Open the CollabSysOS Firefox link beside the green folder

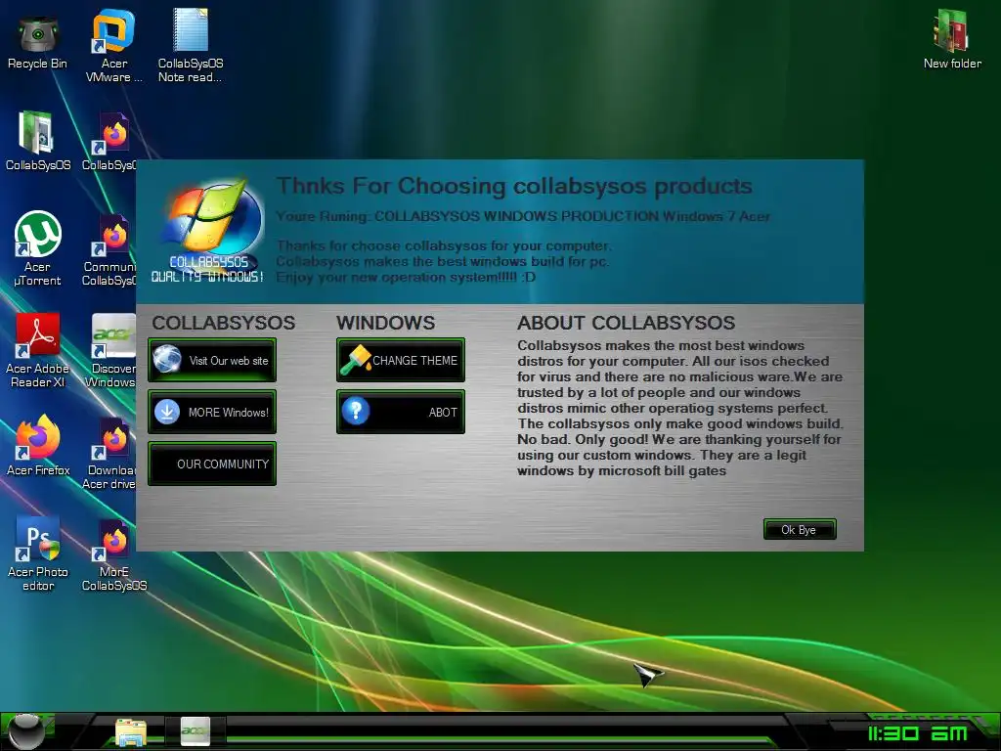pyautogui.click(x=109, y=142)
